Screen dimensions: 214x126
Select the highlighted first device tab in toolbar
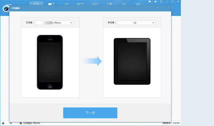[36, 4]
